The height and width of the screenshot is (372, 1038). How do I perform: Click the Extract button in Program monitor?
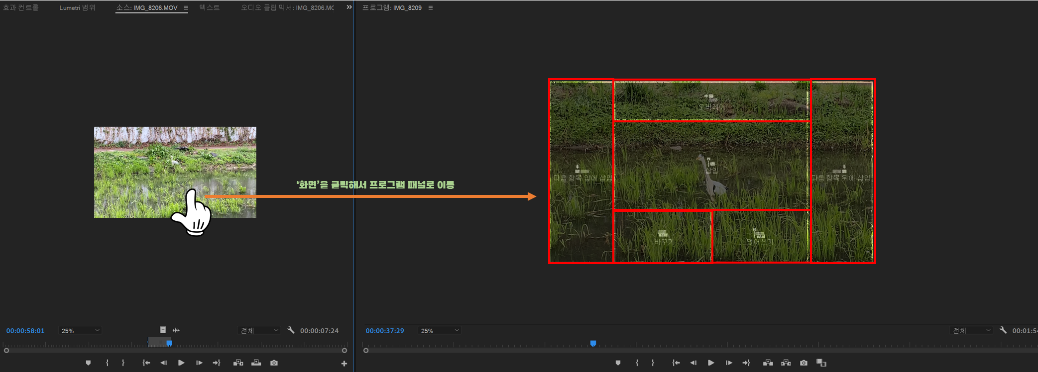(786, 363)
